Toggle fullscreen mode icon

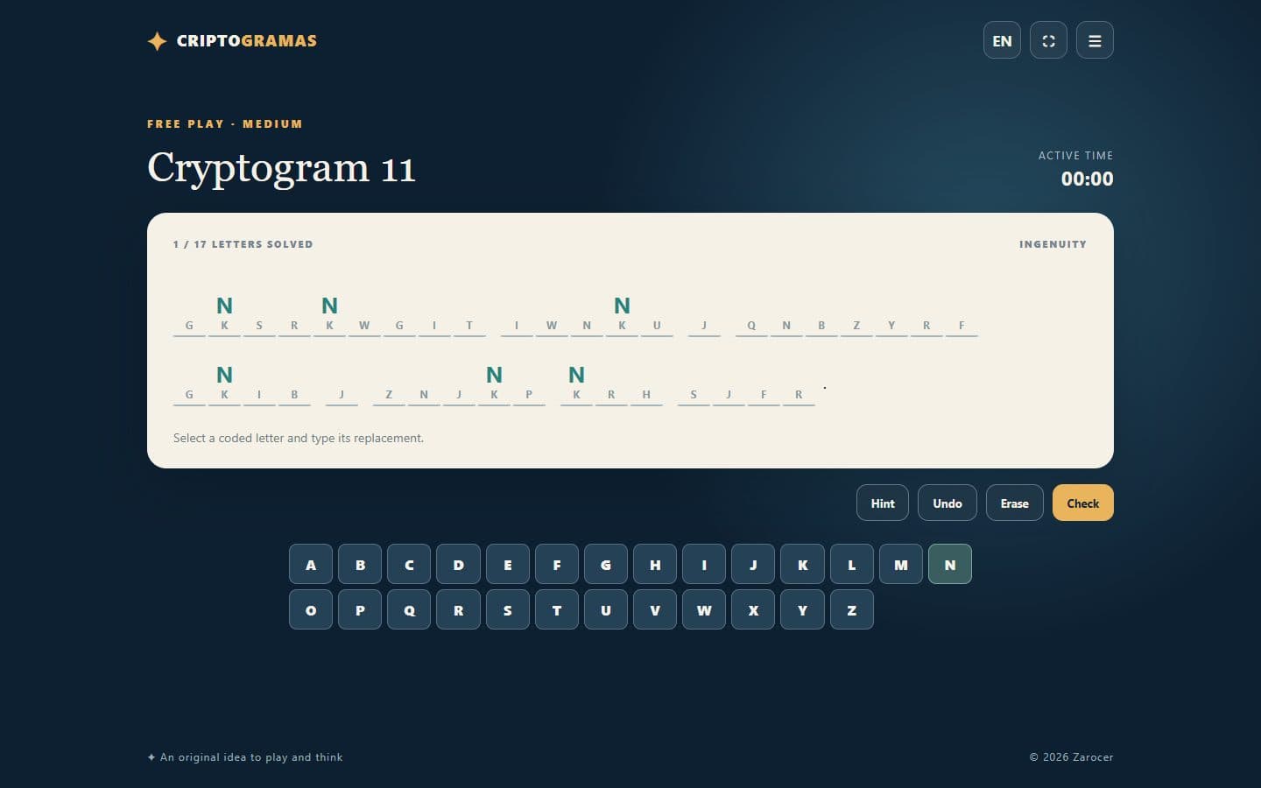pos(1048,40)
